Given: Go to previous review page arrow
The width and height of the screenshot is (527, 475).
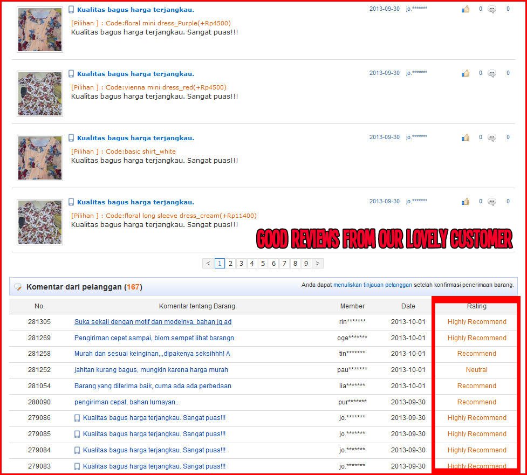Looking at the screenshot, I should [208, 263].
